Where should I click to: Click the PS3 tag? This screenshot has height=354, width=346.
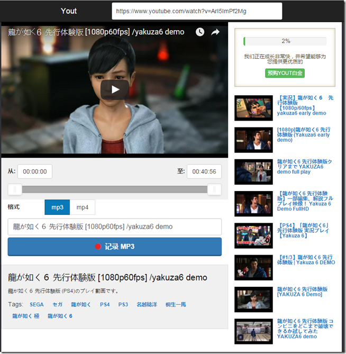point(123,305)
